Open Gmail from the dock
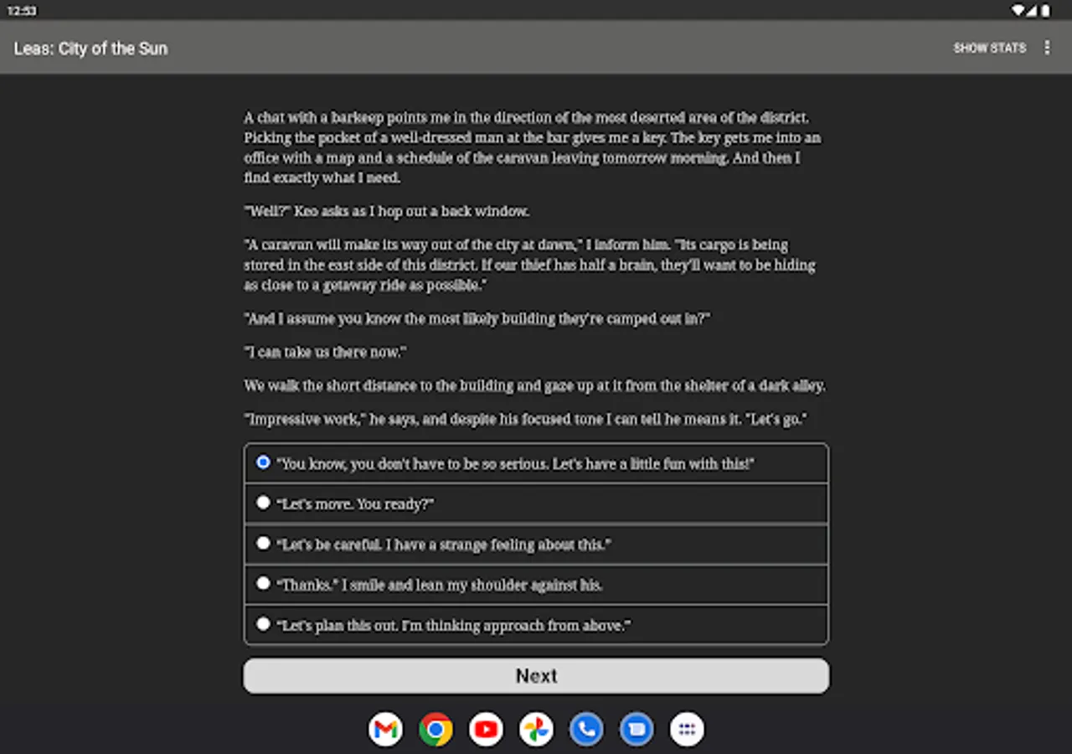The width and height of the screenshot is (1072, 754). tap(385, 730)
